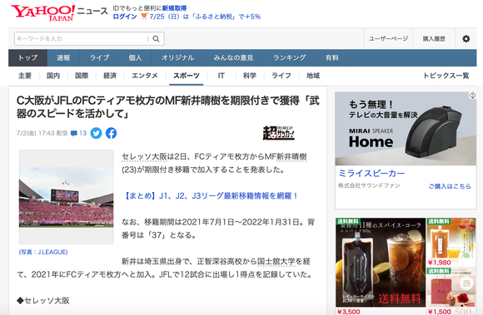Click 国士舘大学 keyword link
This screenshot has width=483, height=315.
pos(276,261)
